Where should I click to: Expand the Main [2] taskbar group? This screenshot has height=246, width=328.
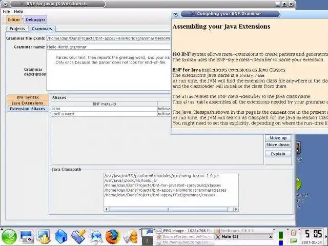coord(243,237)
